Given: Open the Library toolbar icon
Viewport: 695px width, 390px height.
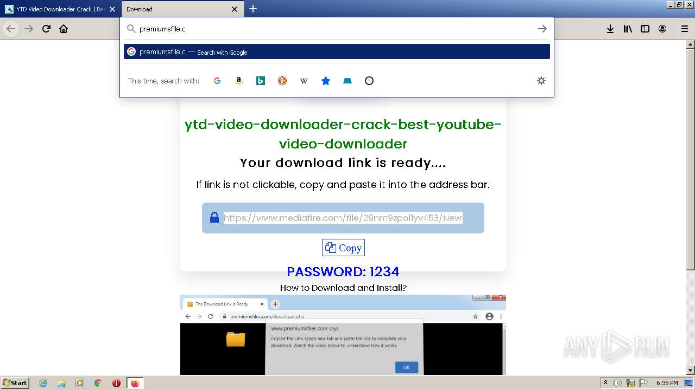Looking at the screenshot, I should 628,29.
